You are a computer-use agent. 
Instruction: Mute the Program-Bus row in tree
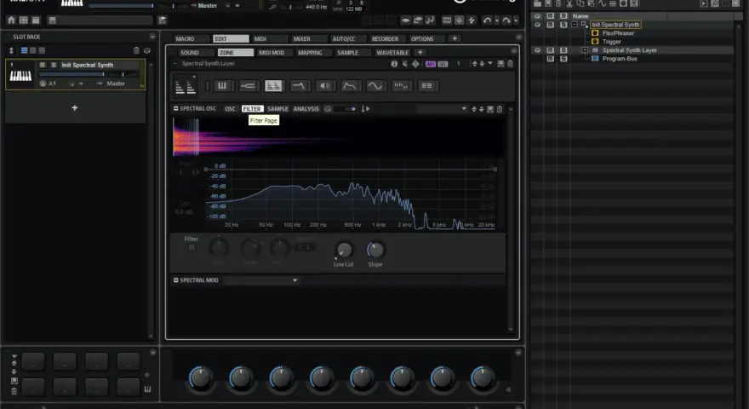coord(551,58)
